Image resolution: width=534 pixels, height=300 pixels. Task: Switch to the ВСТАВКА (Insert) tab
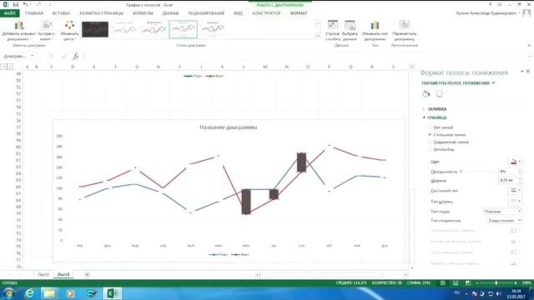tap(61, 13)
